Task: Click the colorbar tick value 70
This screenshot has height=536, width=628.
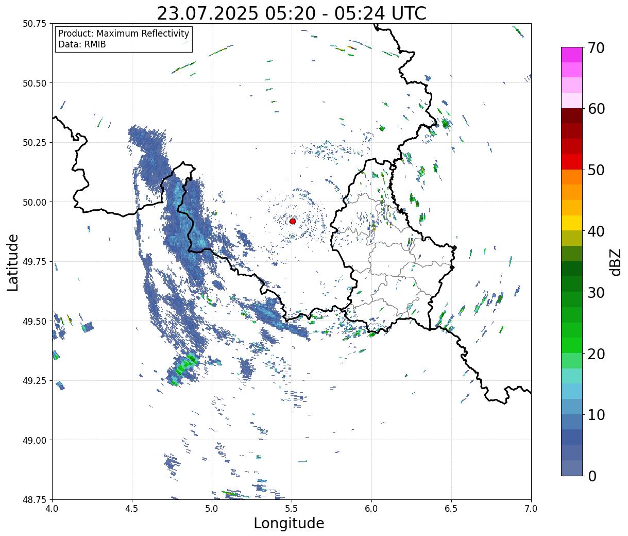Action: click(596, 48)
